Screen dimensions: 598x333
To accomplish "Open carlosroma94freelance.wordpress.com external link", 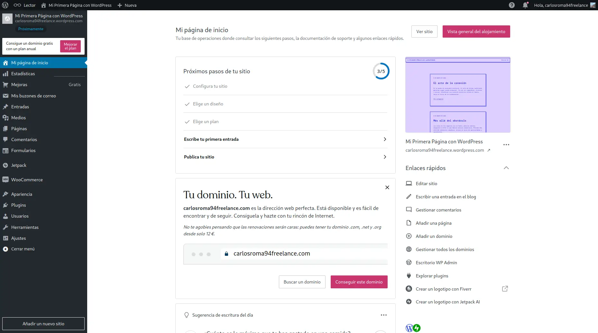I will (448, 150).
